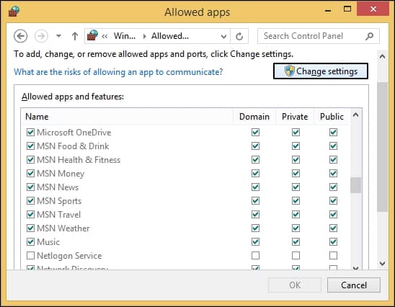Close the Allowed apps window
This screenshot has width=395, height=307.
[x=373, y=9]
